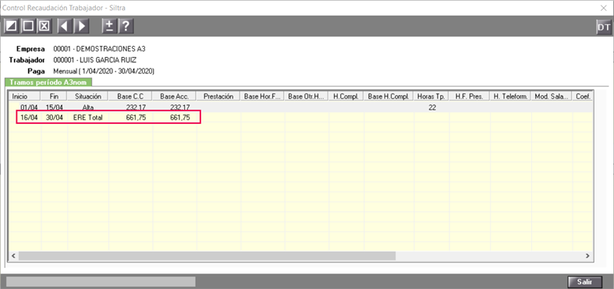Select the 01/04 start date cell
This screenshot has height=289, width=614.
25,107
